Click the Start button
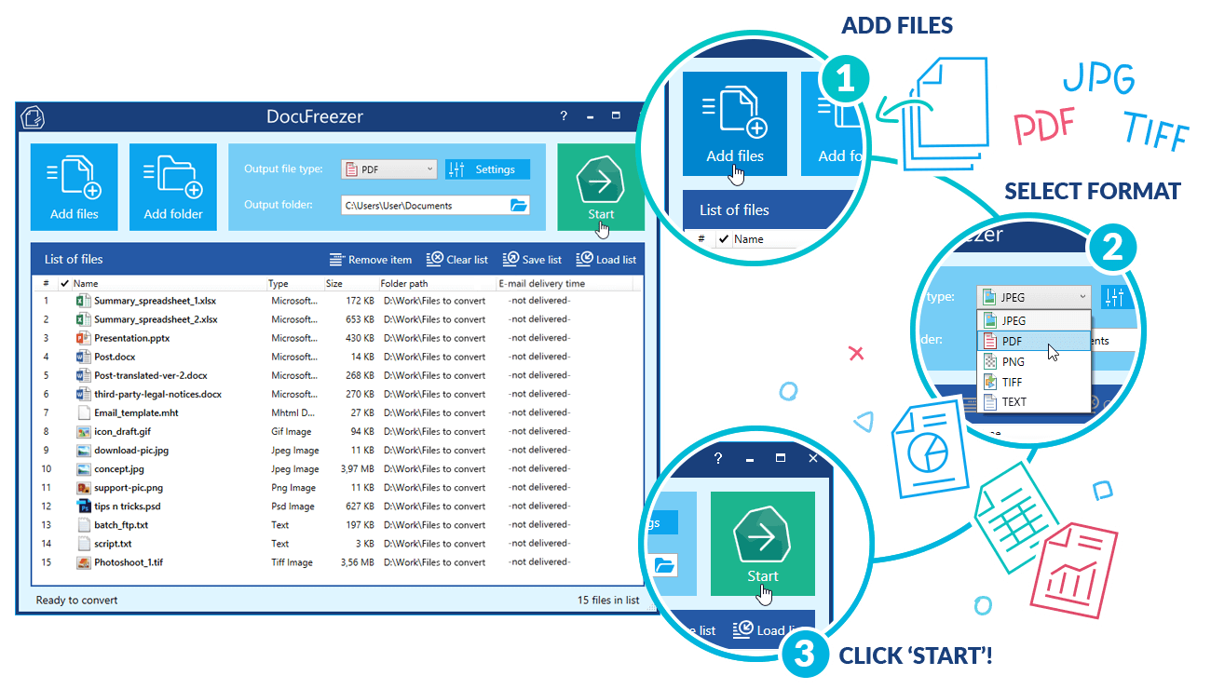 (599, 183)
